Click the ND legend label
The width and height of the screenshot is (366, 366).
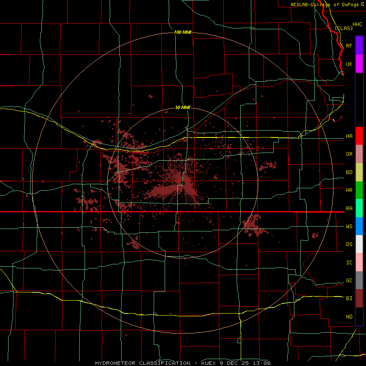[349, 316]
